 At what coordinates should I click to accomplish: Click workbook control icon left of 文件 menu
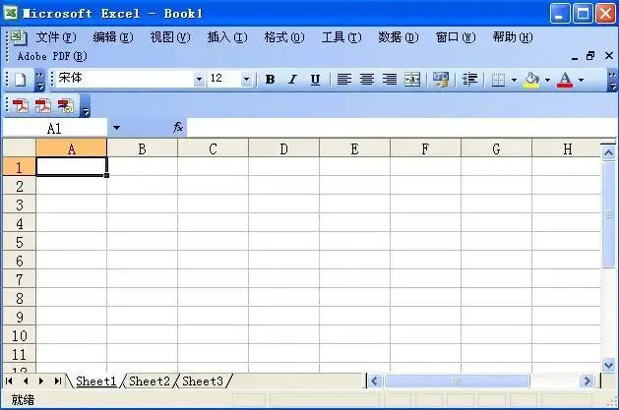[19, 37]
